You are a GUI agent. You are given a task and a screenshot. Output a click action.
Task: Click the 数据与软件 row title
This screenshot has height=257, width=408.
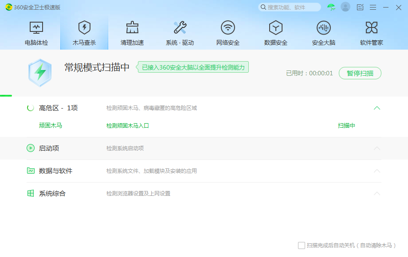pyautogui.click(x=55, y=171)
